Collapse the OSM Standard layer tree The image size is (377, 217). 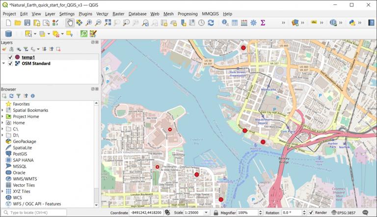pos(3,63)
